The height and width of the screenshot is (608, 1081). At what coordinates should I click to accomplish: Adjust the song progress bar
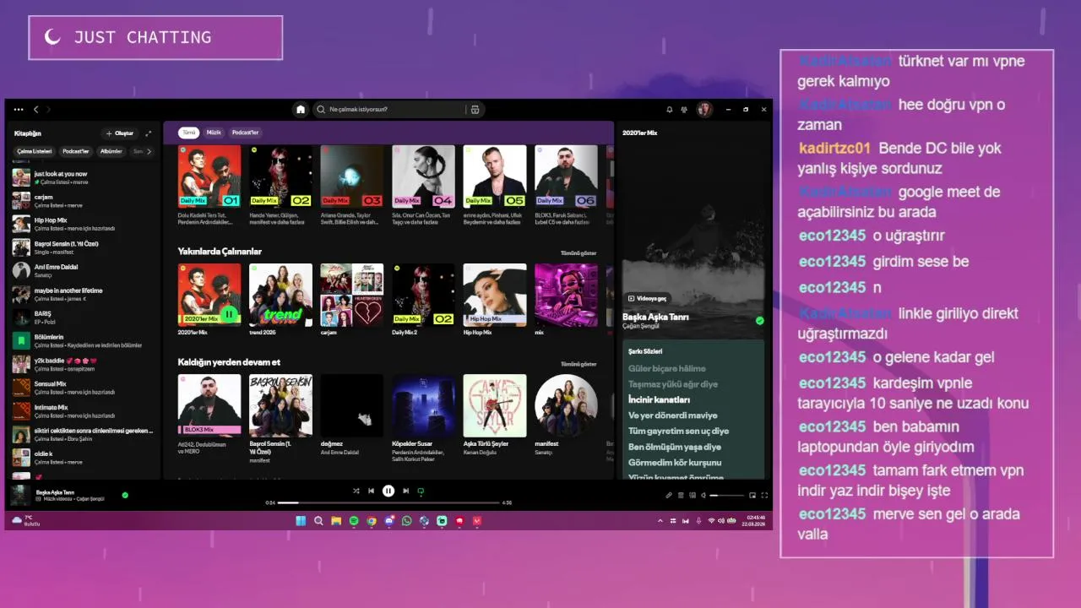[x=388, y=502]
